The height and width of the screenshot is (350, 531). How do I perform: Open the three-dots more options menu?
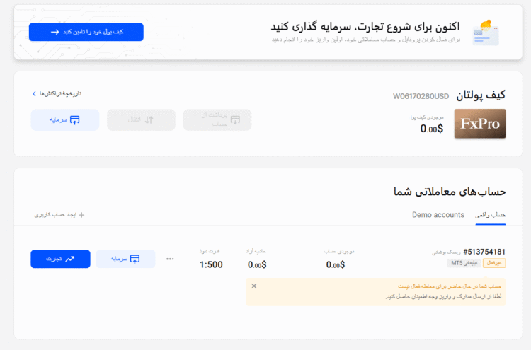170,259
